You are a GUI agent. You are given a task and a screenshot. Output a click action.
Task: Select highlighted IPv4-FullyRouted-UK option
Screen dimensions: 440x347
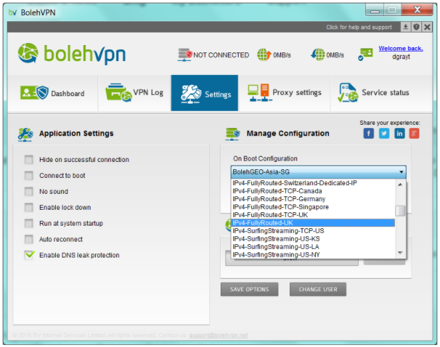click(x=313, y=223)
